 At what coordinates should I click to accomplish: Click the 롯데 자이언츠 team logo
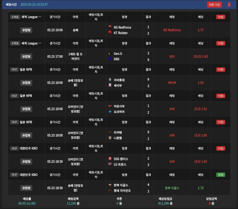(x=110, y=191)
